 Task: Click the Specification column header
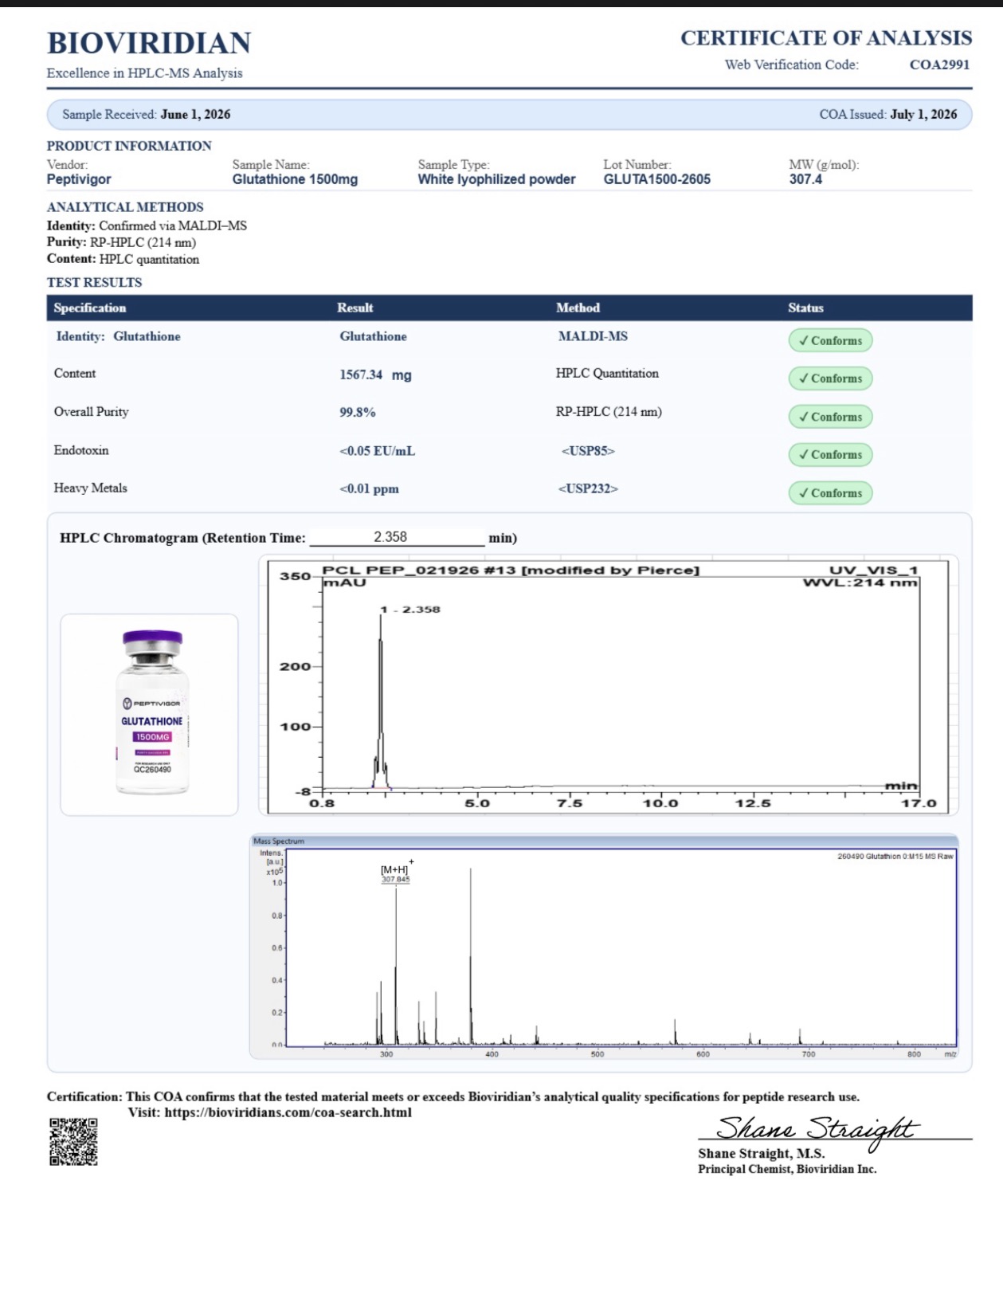(x=90, y=308)
